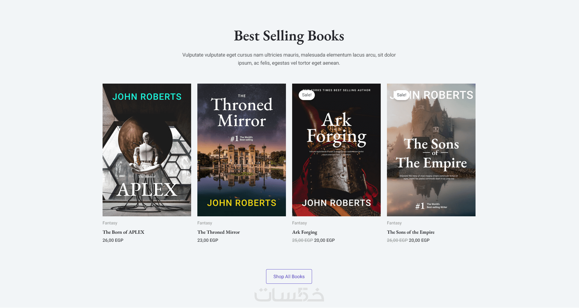Image resolution: width=579 pixels, height=308 pixels.
Task: Open The Throned Mirror book cover
Action: [x=241, y=150]
